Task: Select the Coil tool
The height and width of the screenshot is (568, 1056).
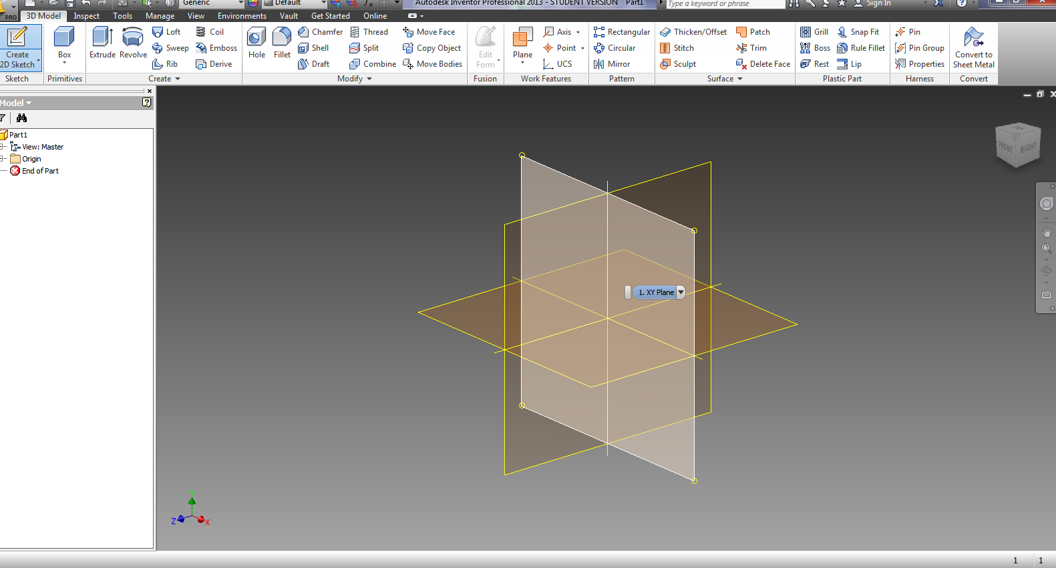Action: 210,32
